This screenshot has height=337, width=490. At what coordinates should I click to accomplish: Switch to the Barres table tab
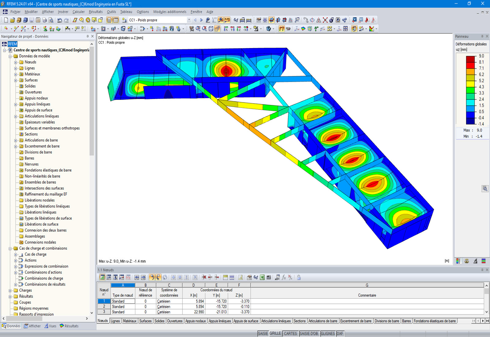406,321
